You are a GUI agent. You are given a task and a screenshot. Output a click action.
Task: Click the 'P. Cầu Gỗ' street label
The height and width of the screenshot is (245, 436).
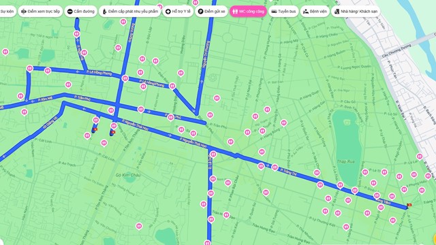click(349, 102)
